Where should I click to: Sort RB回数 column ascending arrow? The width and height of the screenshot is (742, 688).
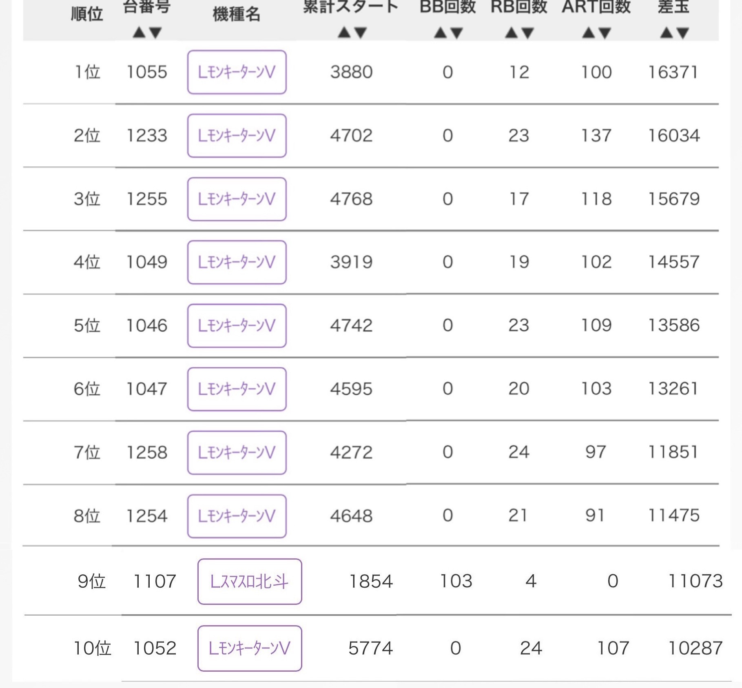(x=511, y=32)
